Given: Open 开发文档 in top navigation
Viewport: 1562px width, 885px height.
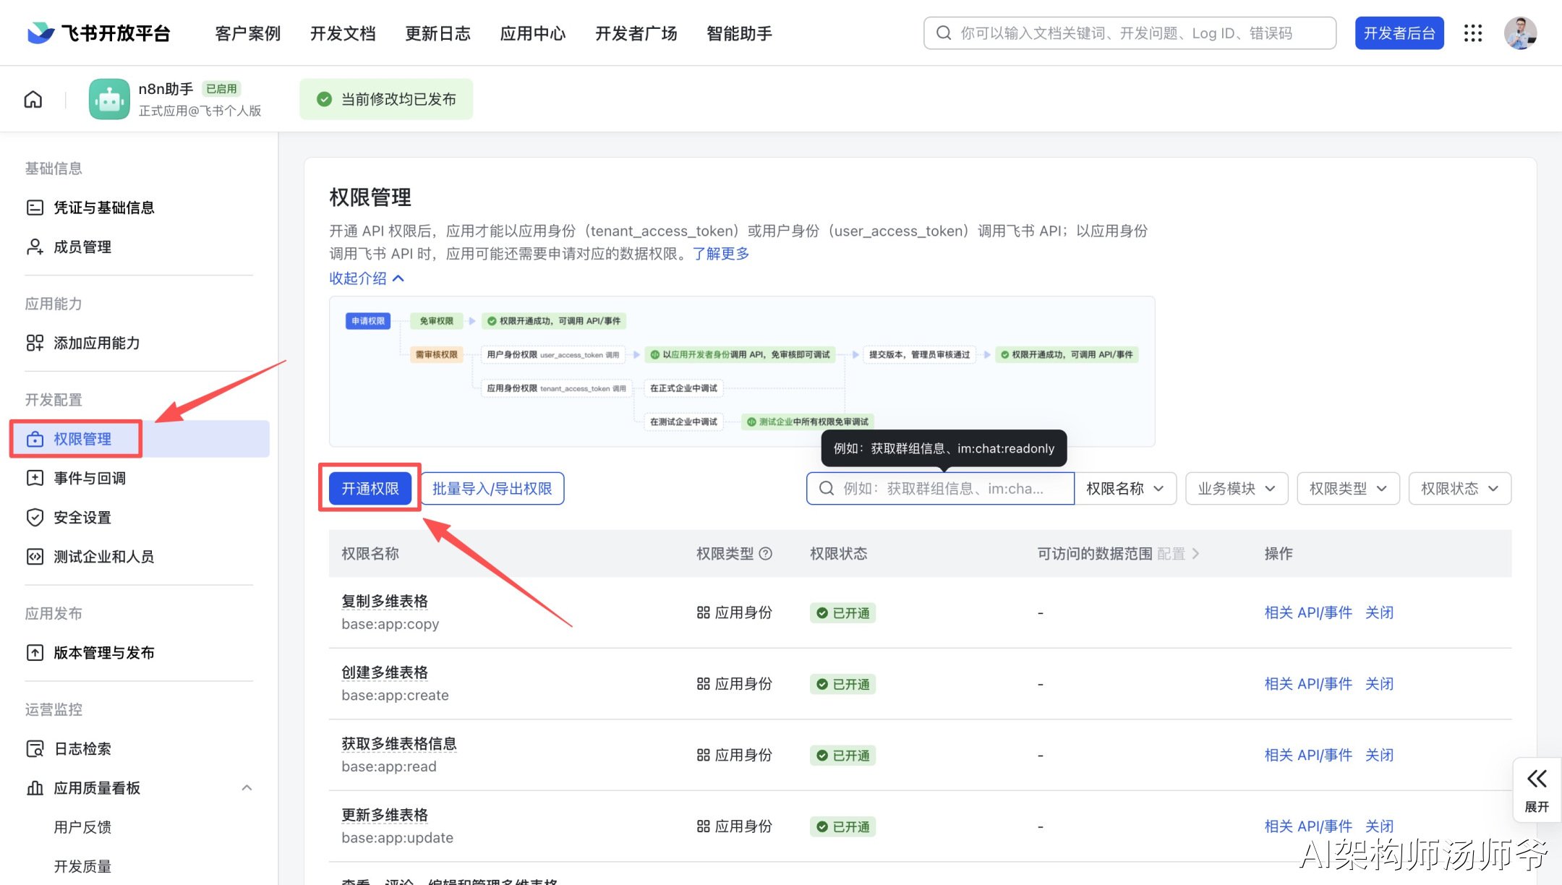Looking at the screenshot, I should pos(343,33).
